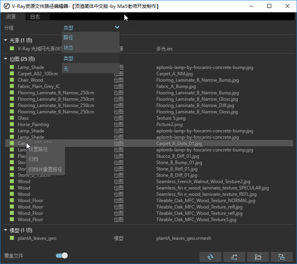Choose 类型 option in the open dropdown list
Viewport: 297px width, 264px height.
click(x=91, y=58)
